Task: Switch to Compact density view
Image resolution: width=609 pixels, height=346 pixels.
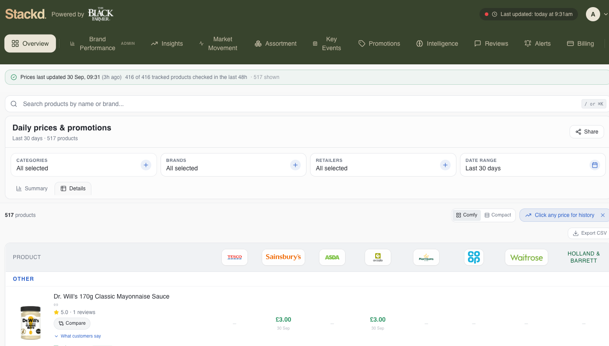Action: tap(498, 215)
